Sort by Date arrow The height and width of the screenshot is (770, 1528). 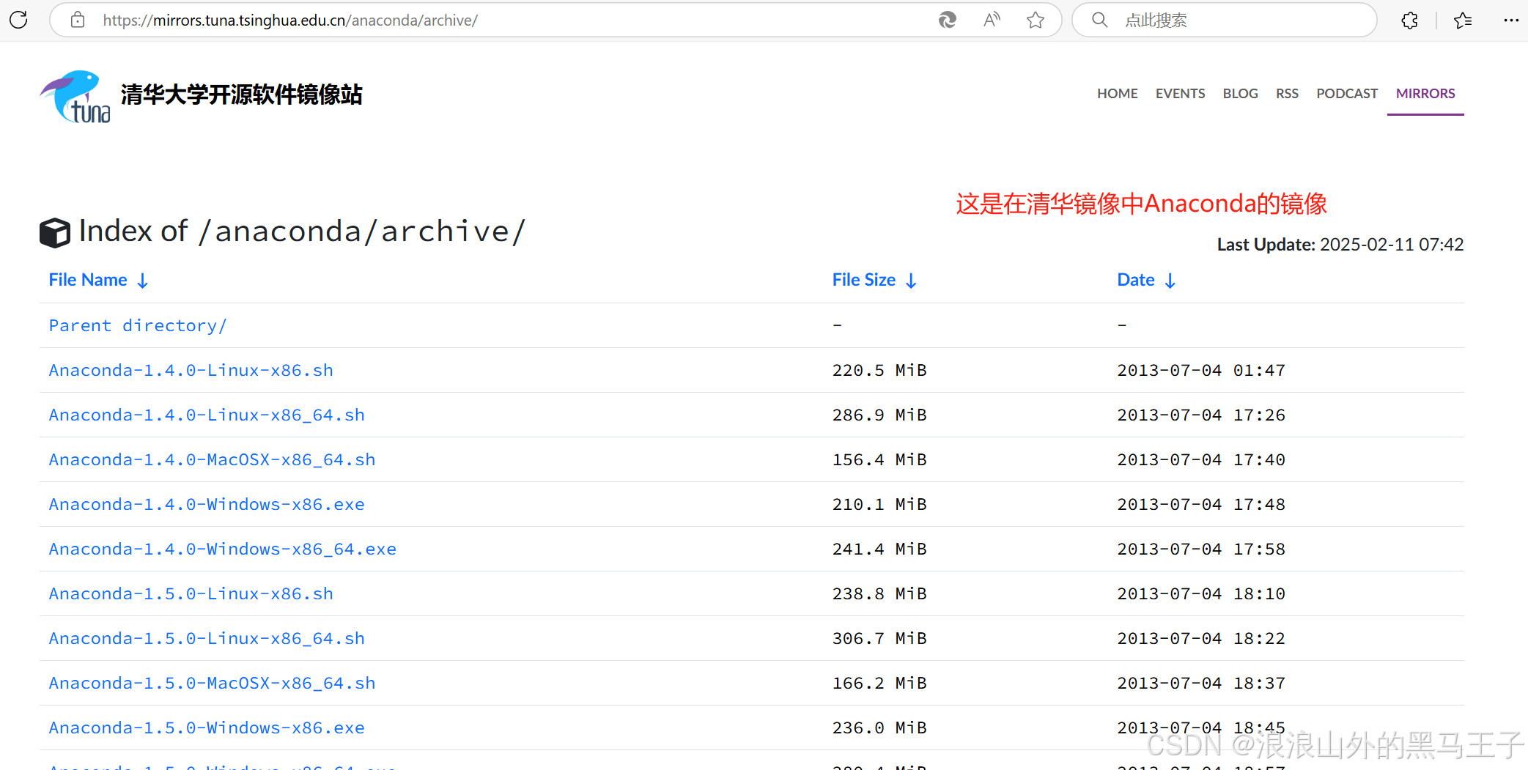[1170, 281]
